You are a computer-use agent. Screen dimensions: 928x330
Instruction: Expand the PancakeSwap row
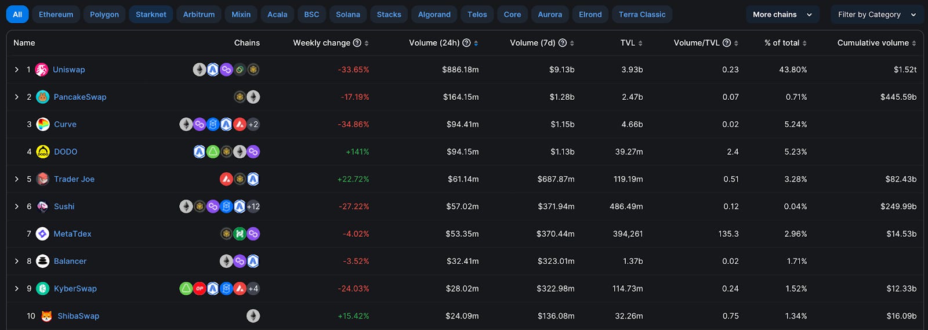click(17, 97)
